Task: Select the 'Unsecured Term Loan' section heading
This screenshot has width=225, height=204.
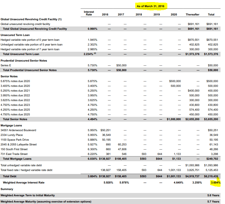Action: pyautogui.click(x=15, y=35)
